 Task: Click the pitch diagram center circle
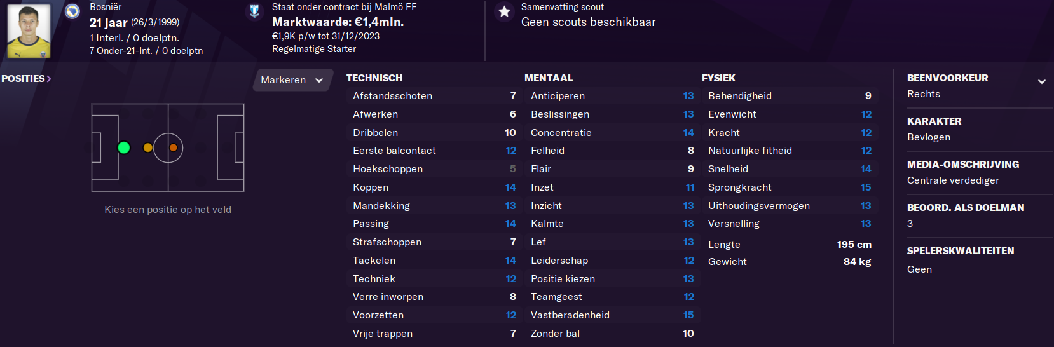click(x=168, y=147)
